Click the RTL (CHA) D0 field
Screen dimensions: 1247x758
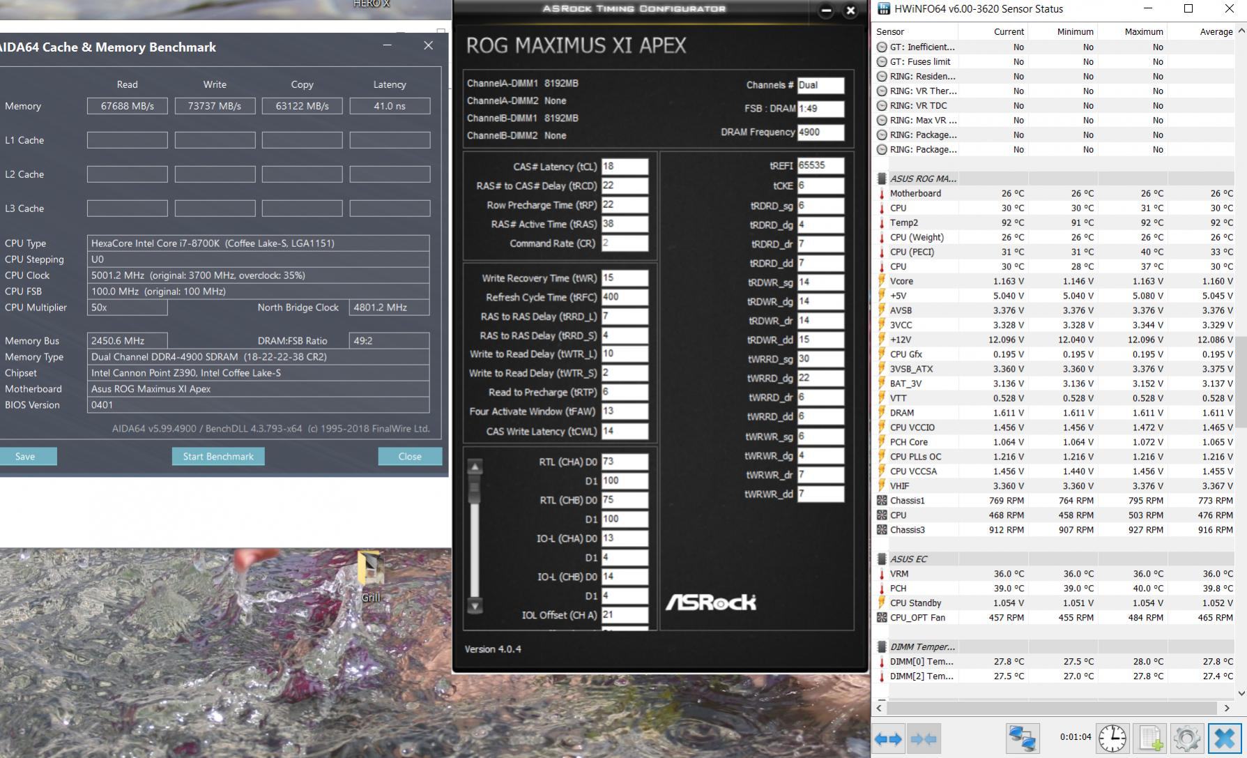coord(625,462)
